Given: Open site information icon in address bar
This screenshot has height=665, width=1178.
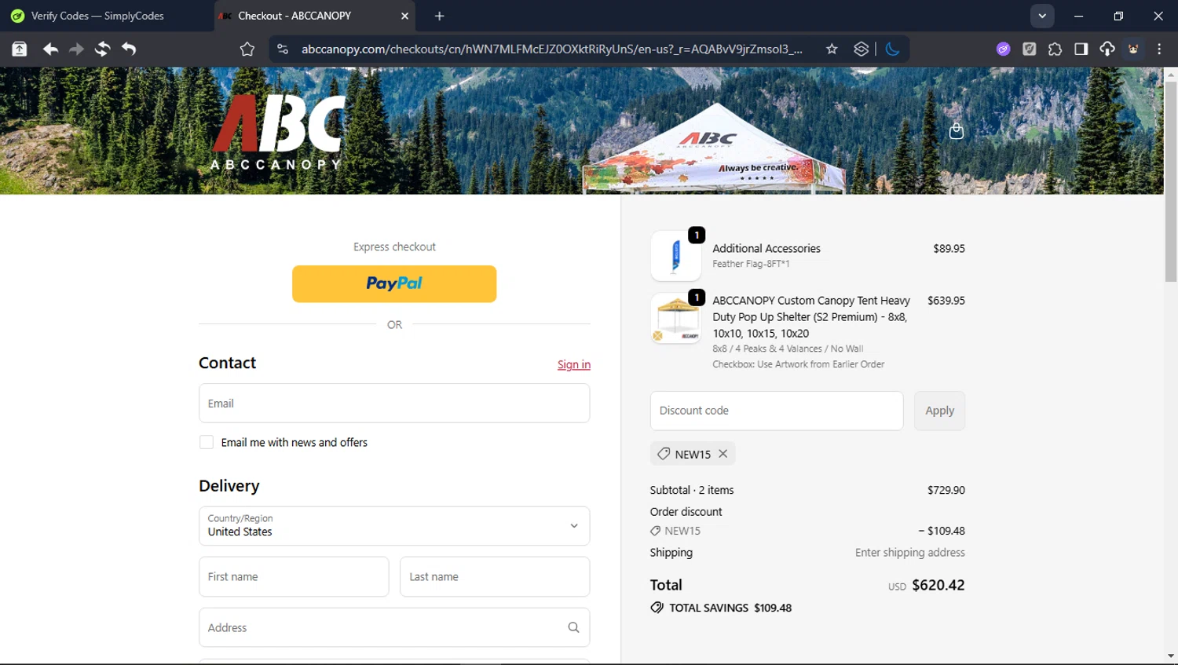Looking at the screenshot, I should coord(283,49).
